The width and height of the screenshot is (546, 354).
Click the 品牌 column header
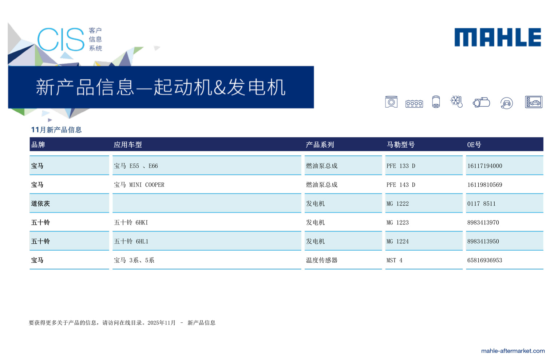[x=38, y=145]
